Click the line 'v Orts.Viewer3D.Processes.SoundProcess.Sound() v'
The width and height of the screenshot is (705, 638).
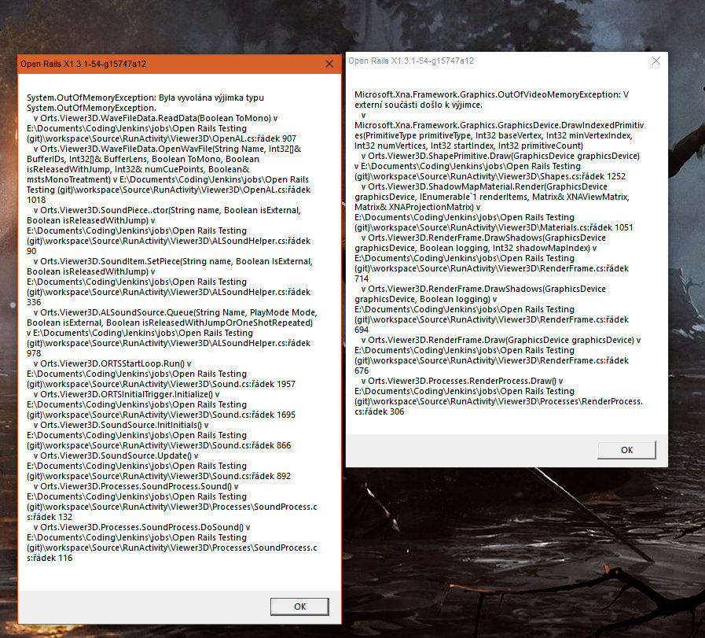pyautogui.click(x=136, y=486)
